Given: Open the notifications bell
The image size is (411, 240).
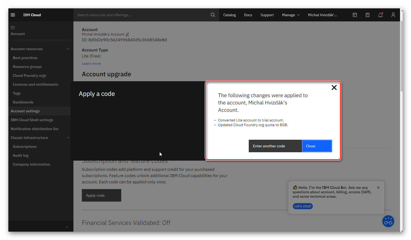Looking at the screenshot, I should pos(380,15).
